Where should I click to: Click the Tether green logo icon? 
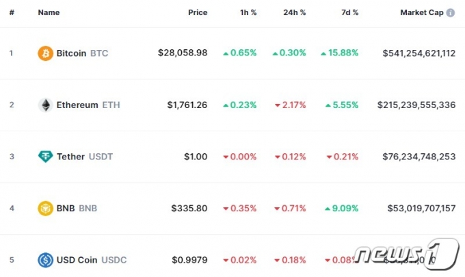pyautogui.click(x=45, y=157)
